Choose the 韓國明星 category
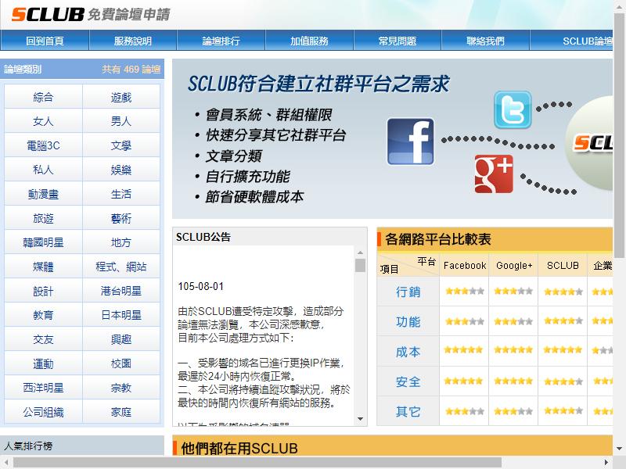 point(43,242)
